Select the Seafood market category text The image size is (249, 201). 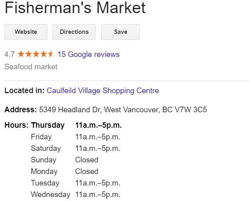point(31,66)
